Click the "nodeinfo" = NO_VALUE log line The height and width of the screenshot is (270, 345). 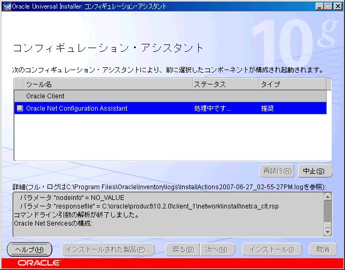pyautogui.click(x=72, y=197)
